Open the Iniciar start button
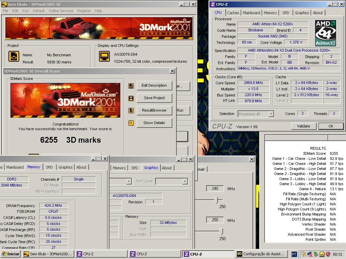346x259 pixels. (11, 254)
